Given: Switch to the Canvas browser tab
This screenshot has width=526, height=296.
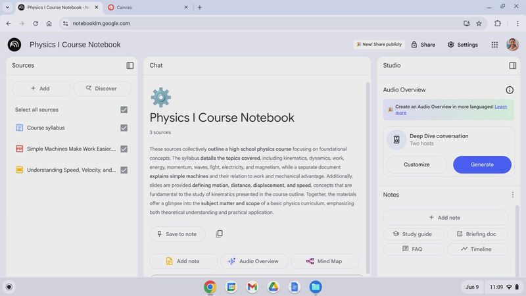Looking at the screenshot, I should (147, 7).
